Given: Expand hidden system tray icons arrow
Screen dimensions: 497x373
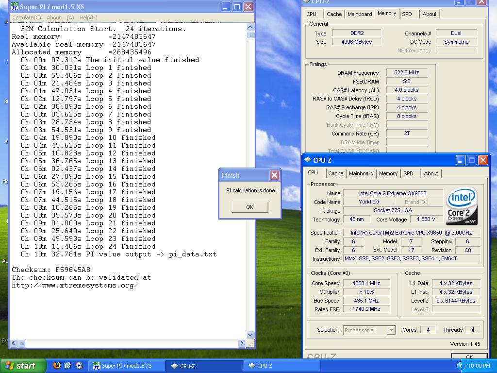Looking at the screenshot, I should (460, 366).
